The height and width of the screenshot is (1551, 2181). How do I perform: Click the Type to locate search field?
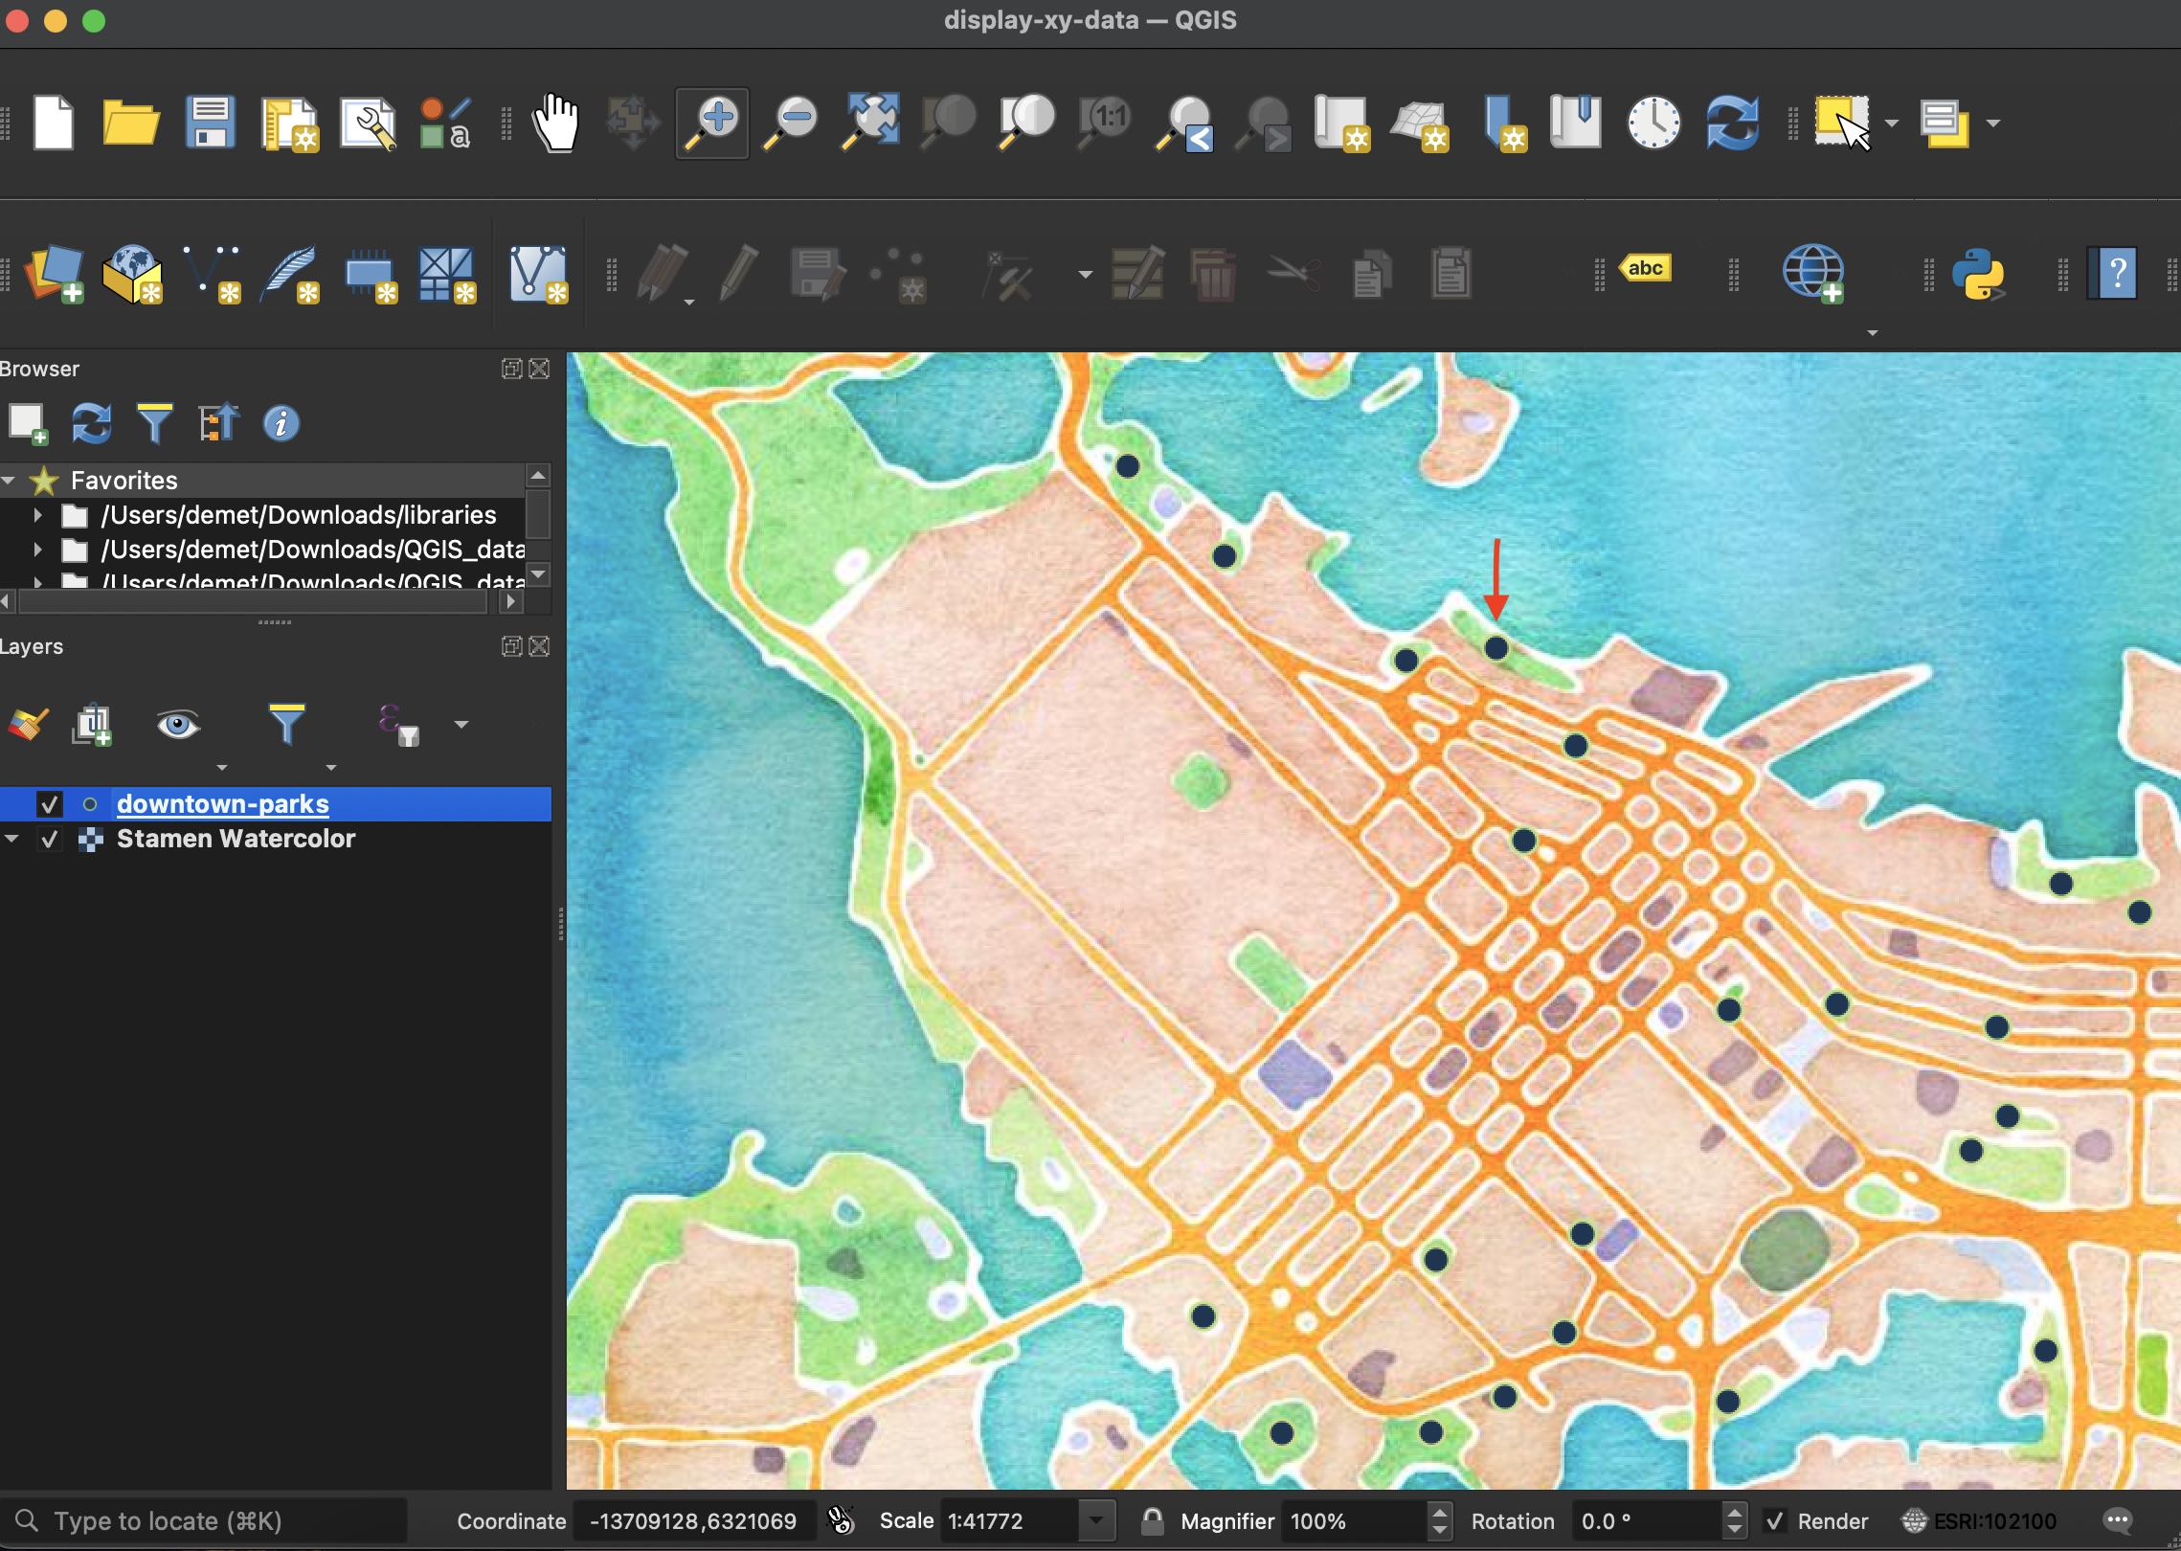click(203, 1520)
